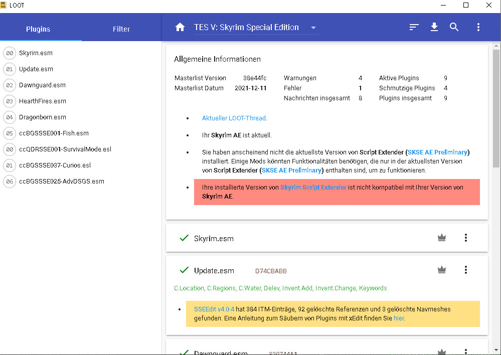501x355 pixels.
Task: Click the update masterlist download icon
Action: (x=434, y=28)
